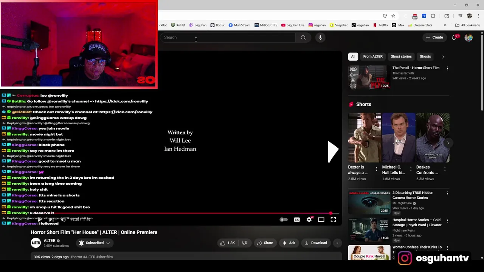This screenshot has height=272, width=484.
Task: Open options for the Michael C. Hall short
Action: [x=411, y=169]
